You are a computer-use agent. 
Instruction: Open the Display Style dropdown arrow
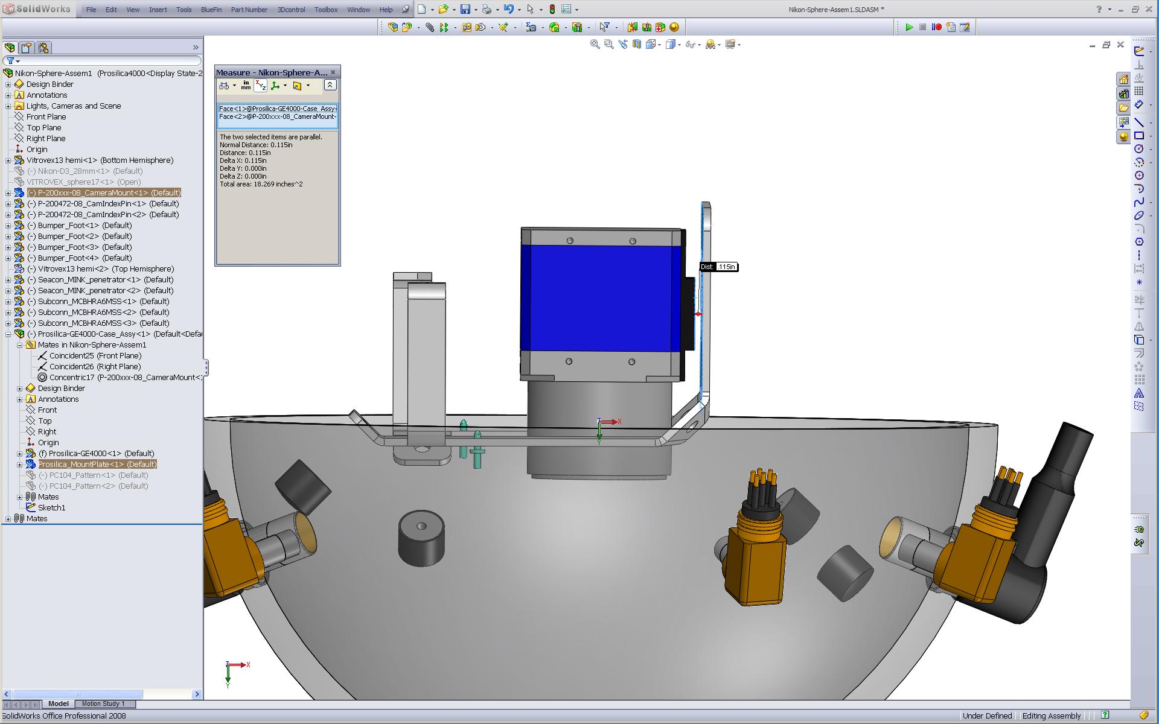[680, 45]
